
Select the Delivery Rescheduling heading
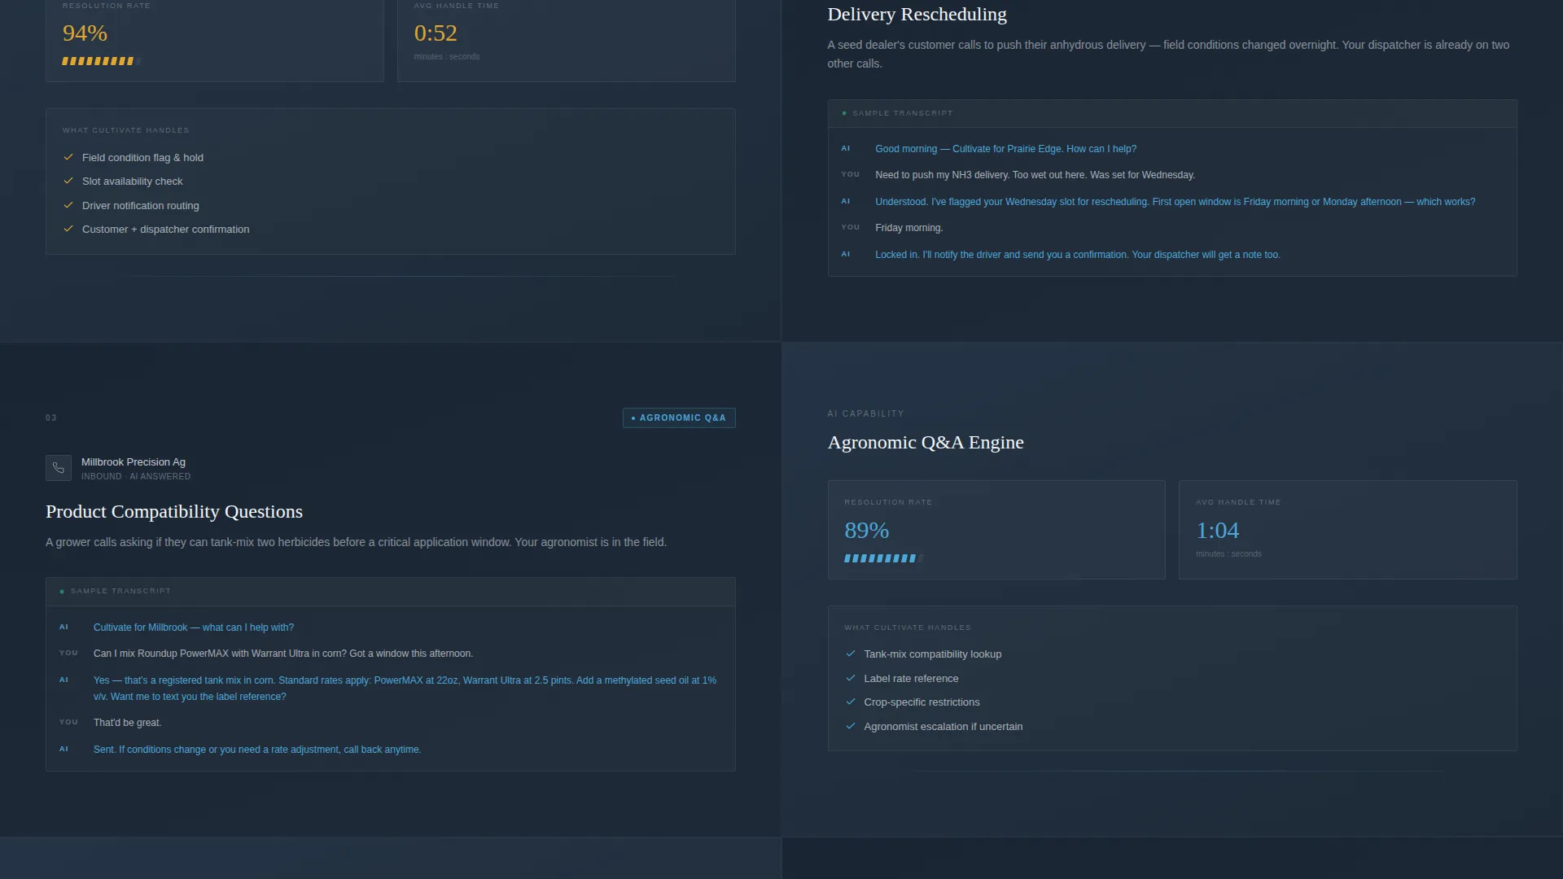[x=917, y=14]
